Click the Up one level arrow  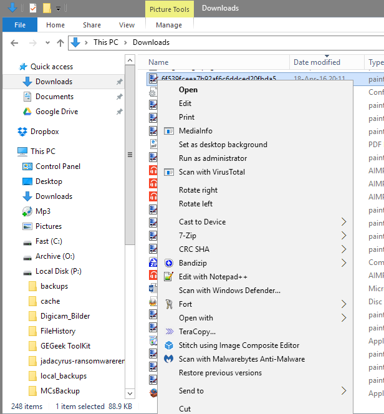pos(60,43)
